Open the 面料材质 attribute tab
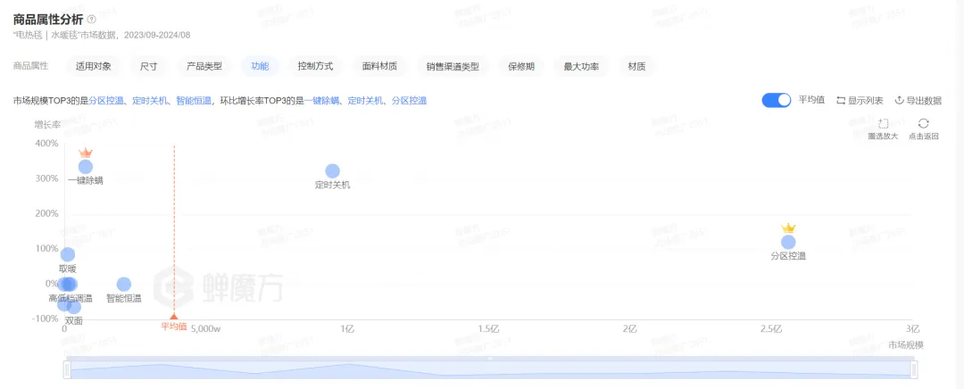This screenshot has height=389, width=964. click(379, 66)
